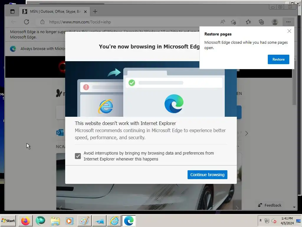Click Show desktop button on taskbar
302x227 pixels.
pyautogui.click(x=298, y=220)
